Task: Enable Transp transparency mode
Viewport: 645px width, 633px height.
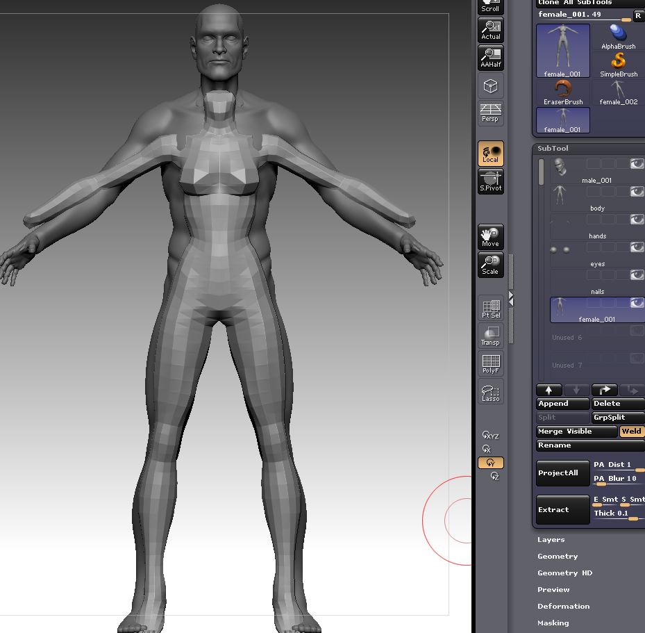Action: [490, 337]
